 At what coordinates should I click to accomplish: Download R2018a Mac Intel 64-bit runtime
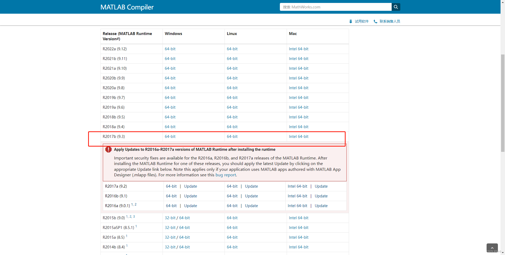click(x=299, y=127)
